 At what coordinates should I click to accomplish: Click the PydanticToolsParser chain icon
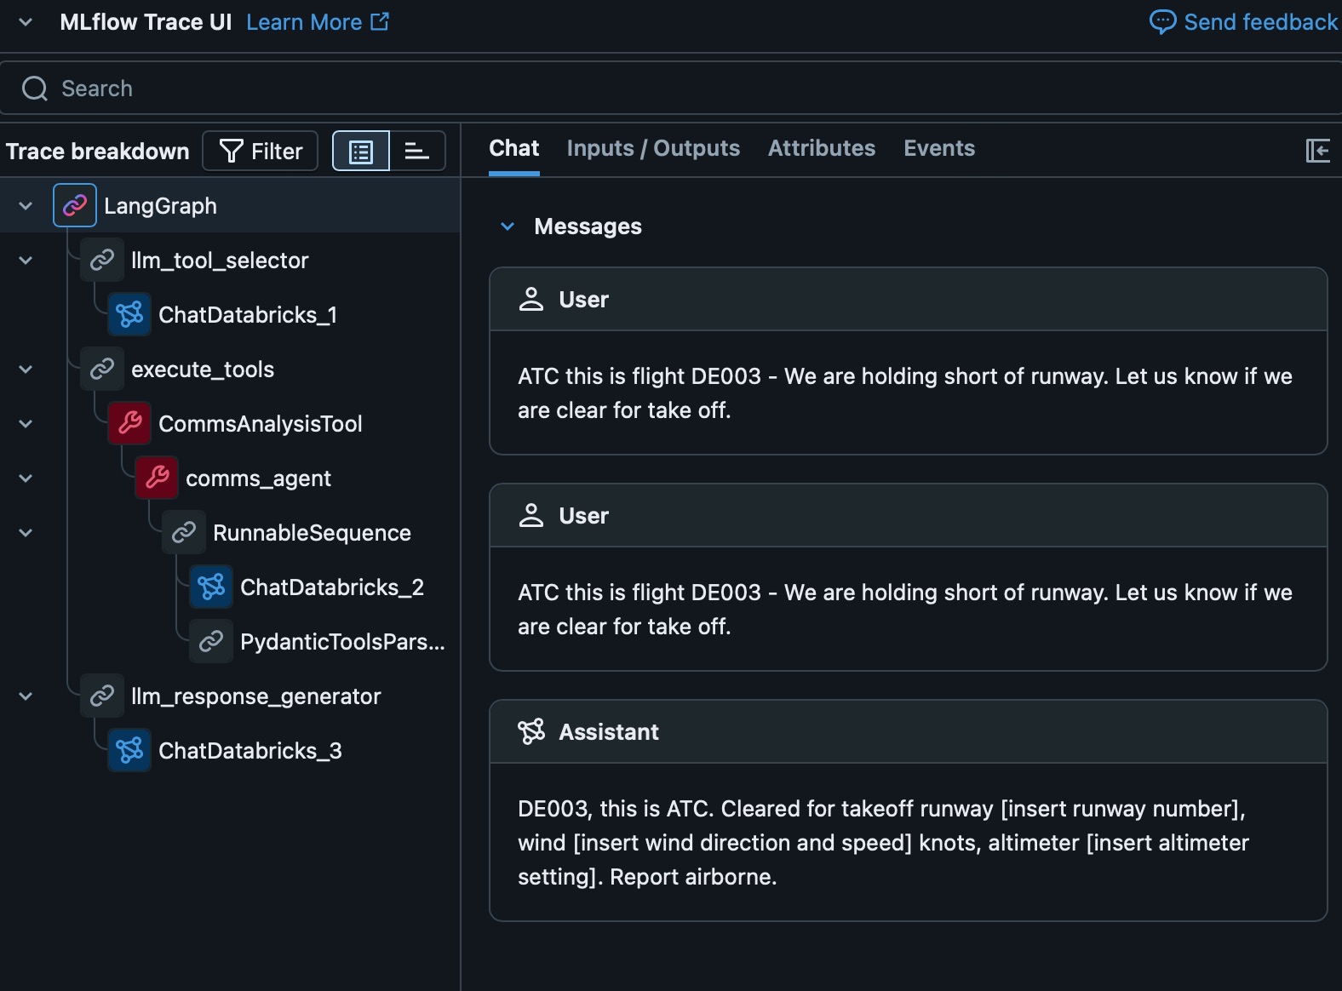point(211,641)
